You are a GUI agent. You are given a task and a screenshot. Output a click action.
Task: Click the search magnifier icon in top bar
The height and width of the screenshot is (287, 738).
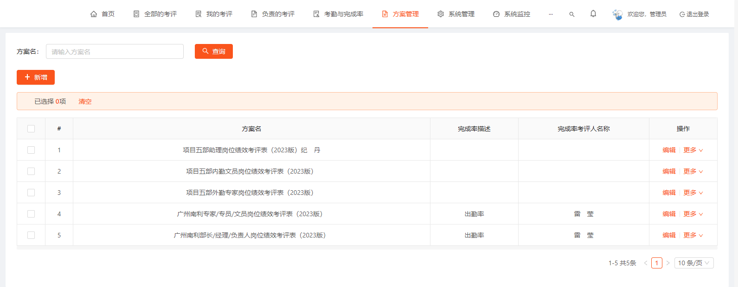point(572,14)
